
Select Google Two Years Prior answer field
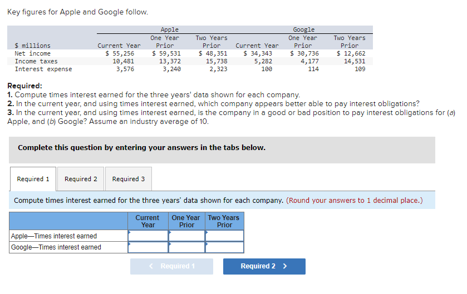click(224, 247)
